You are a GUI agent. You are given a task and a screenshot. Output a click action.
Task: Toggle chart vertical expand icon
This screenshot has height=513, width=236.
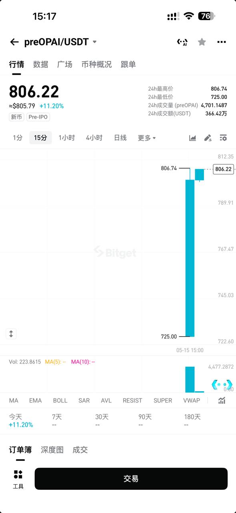coord(11,333)
